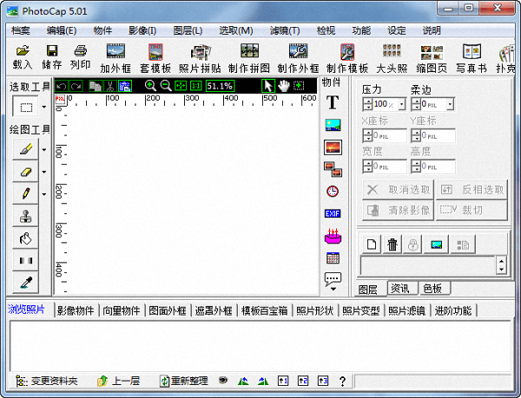Click the question mark help icon
The image size is (521, 398).
(x=343, y=381)
